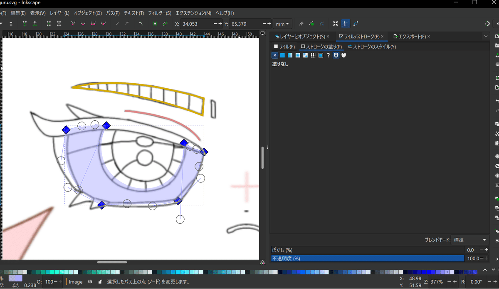Click the canvas horizontal scrollbar
499x289 pixels.
click(x=112, y=262)
